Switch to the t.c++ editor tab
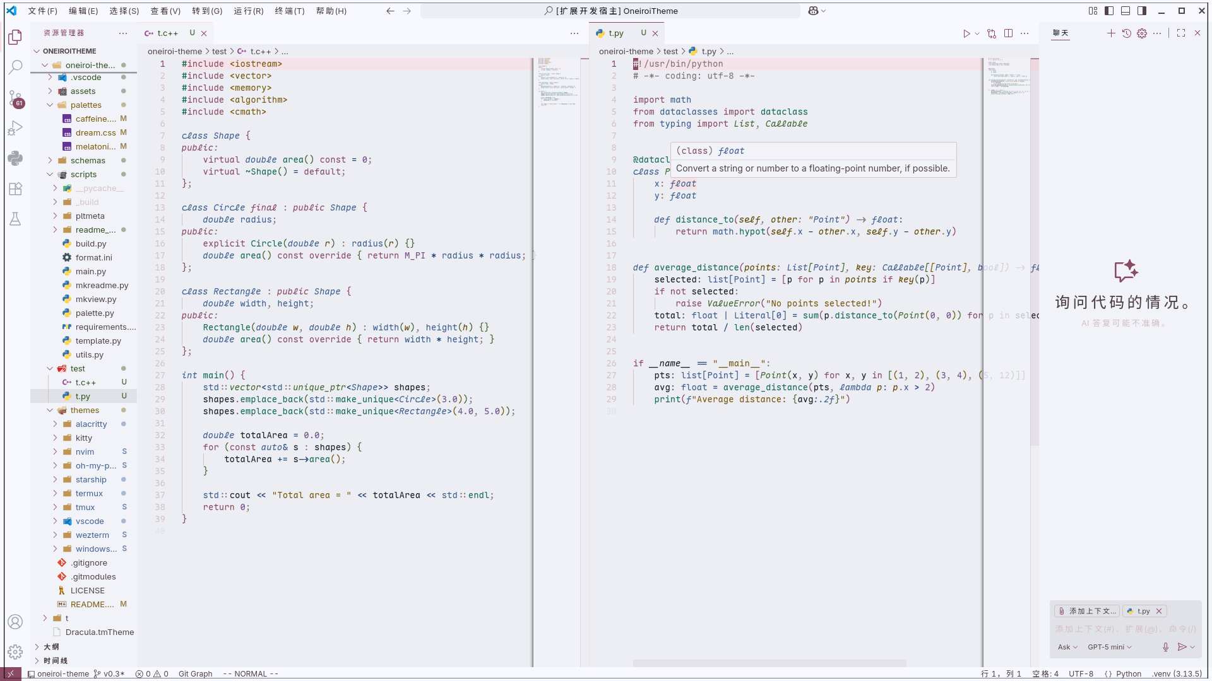 [x=167, y=33]
